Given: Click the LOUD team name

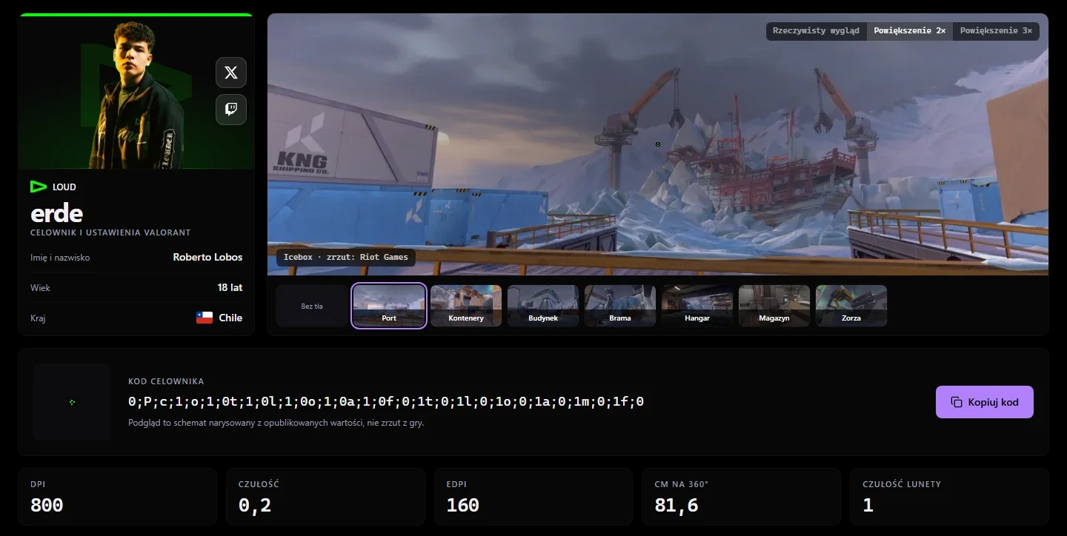Looking at the screenshot, I should click(64, 187).
